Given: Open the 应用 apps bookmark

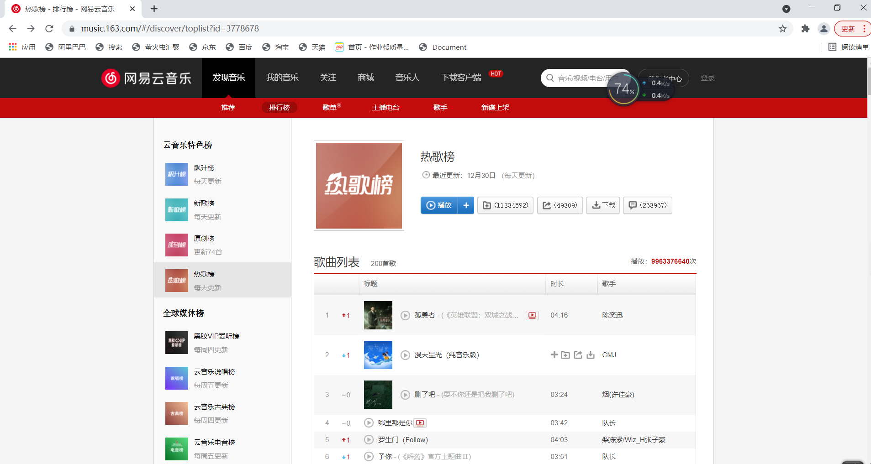Looking at the screenshot, I should (x=22, y=47).
